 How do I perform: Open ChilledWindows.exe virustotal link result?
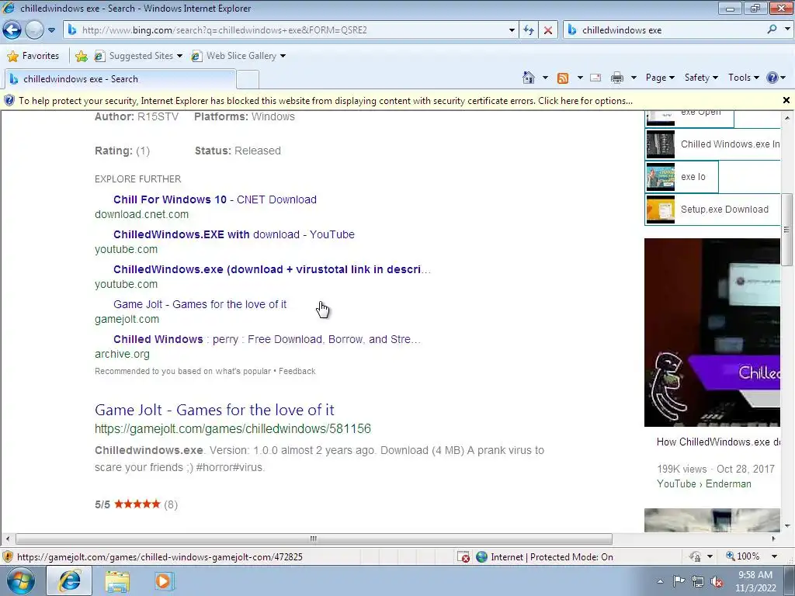[x=272, y=269]
